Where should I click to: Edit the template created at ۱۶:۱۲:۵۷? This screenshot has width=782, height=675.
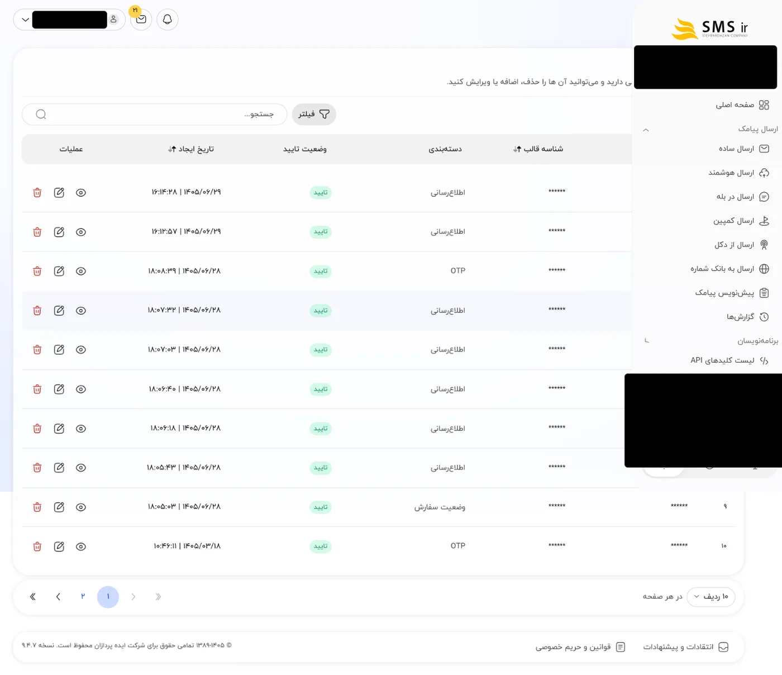pyautogui.click(x=59, y=232)
